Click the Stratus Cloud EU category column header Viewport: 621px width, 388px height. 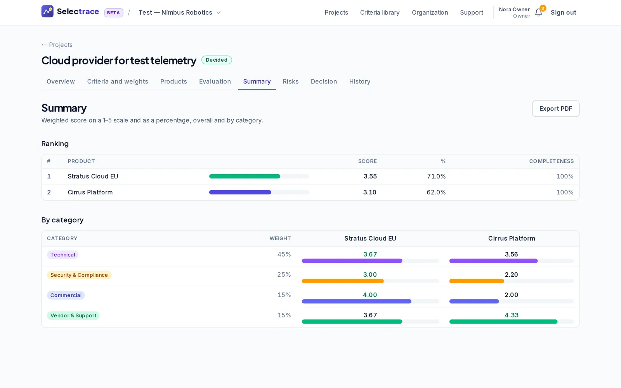click(x=370, y=238)
